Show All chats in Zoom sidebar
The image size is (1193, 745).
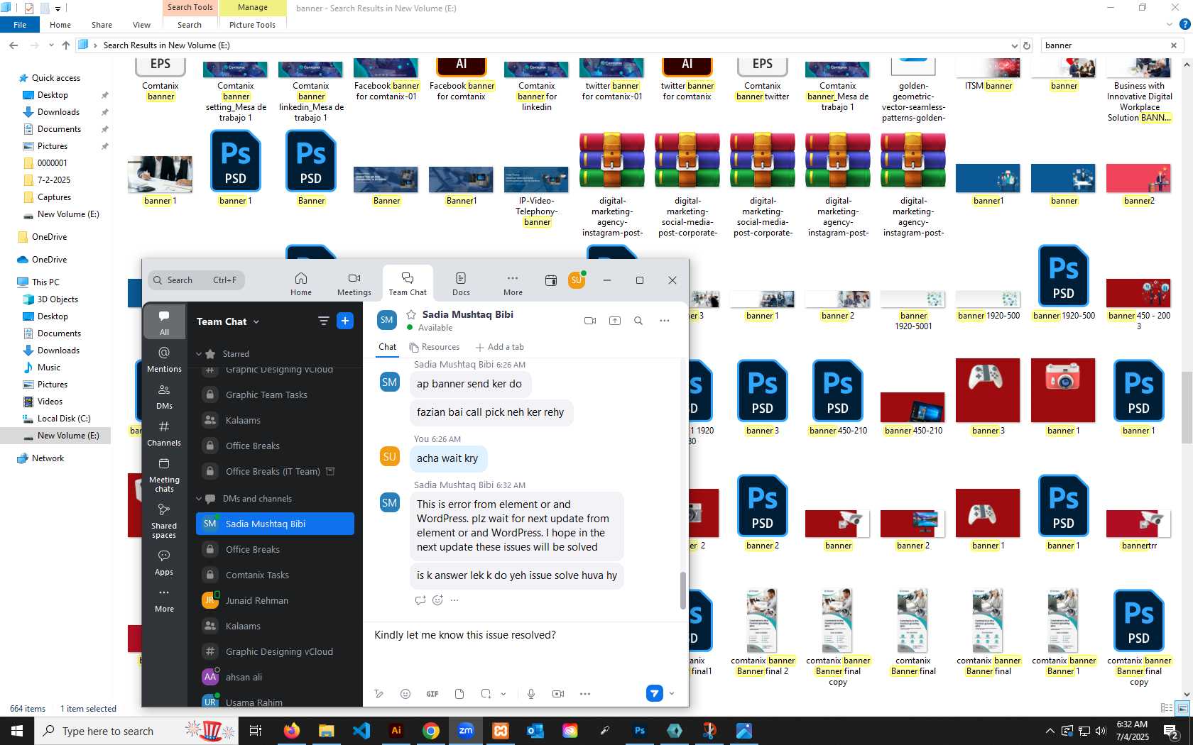[164, 322]
